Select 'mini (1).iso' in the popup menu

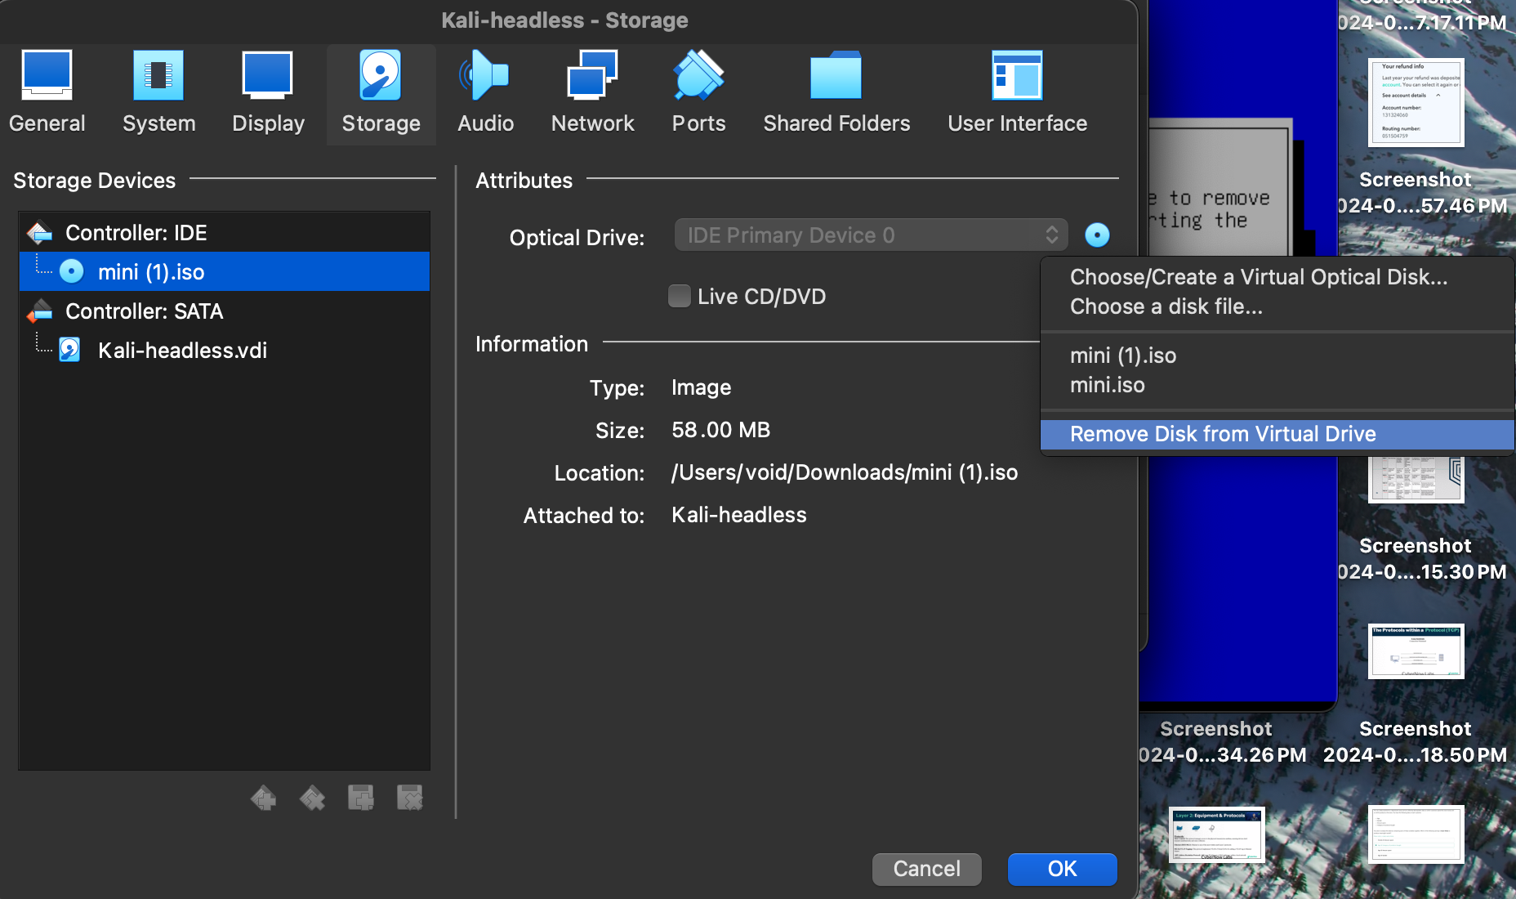coord(1277,356)
